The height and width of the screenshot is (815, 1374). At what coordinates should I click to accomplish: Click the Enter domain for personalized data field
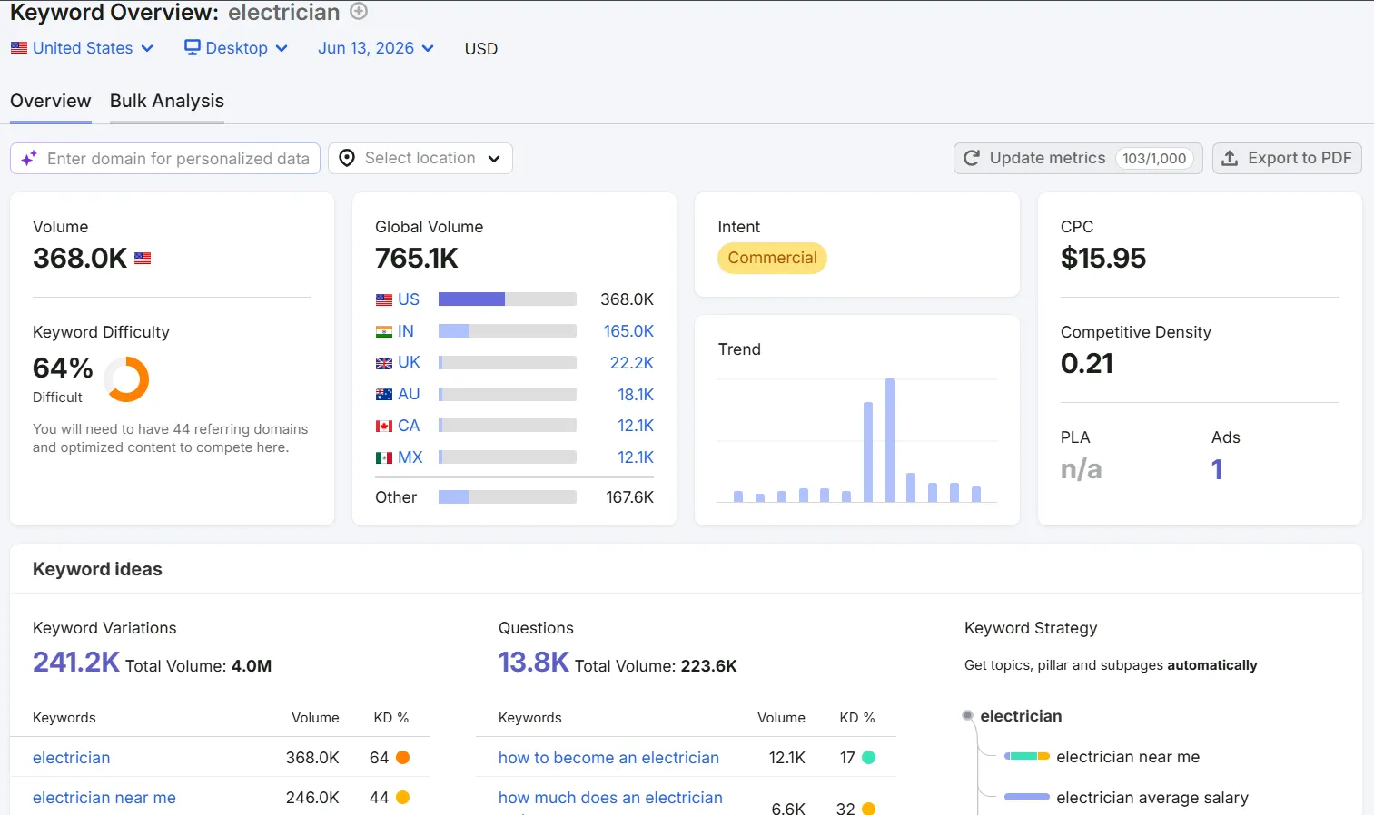[x=165, y=158]
